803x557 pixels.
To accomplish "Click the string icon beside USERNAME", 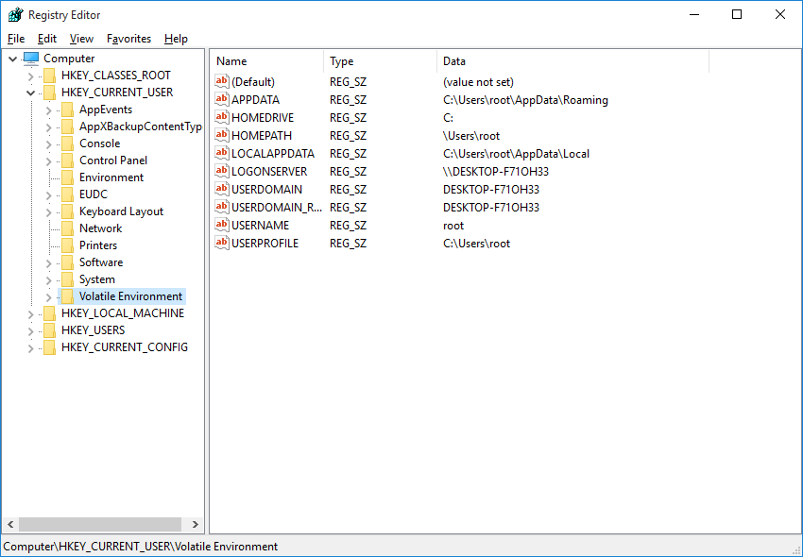I will point(222,225).
